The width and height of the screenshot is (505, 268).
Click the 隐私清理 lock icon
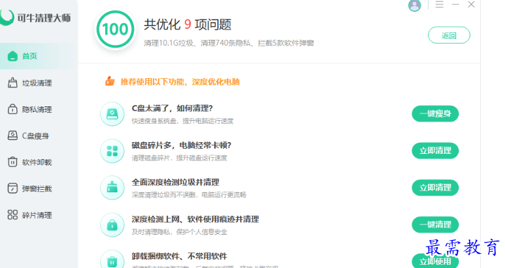tap(12, 110)
